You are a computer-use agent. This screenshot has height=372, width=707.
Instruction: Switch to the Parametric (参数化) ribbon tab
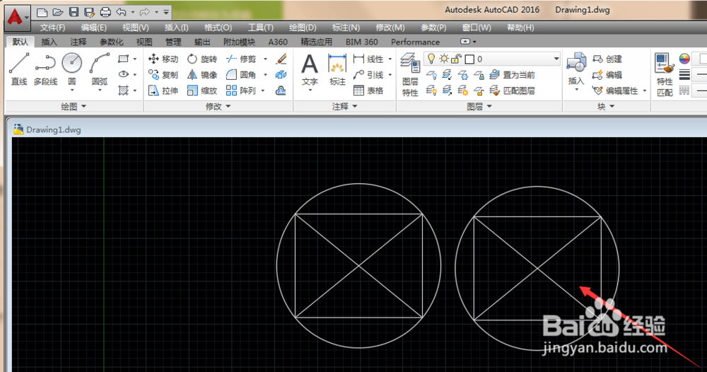112,42
